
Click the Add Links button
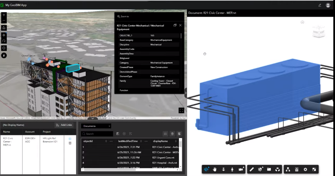point(64,125)
